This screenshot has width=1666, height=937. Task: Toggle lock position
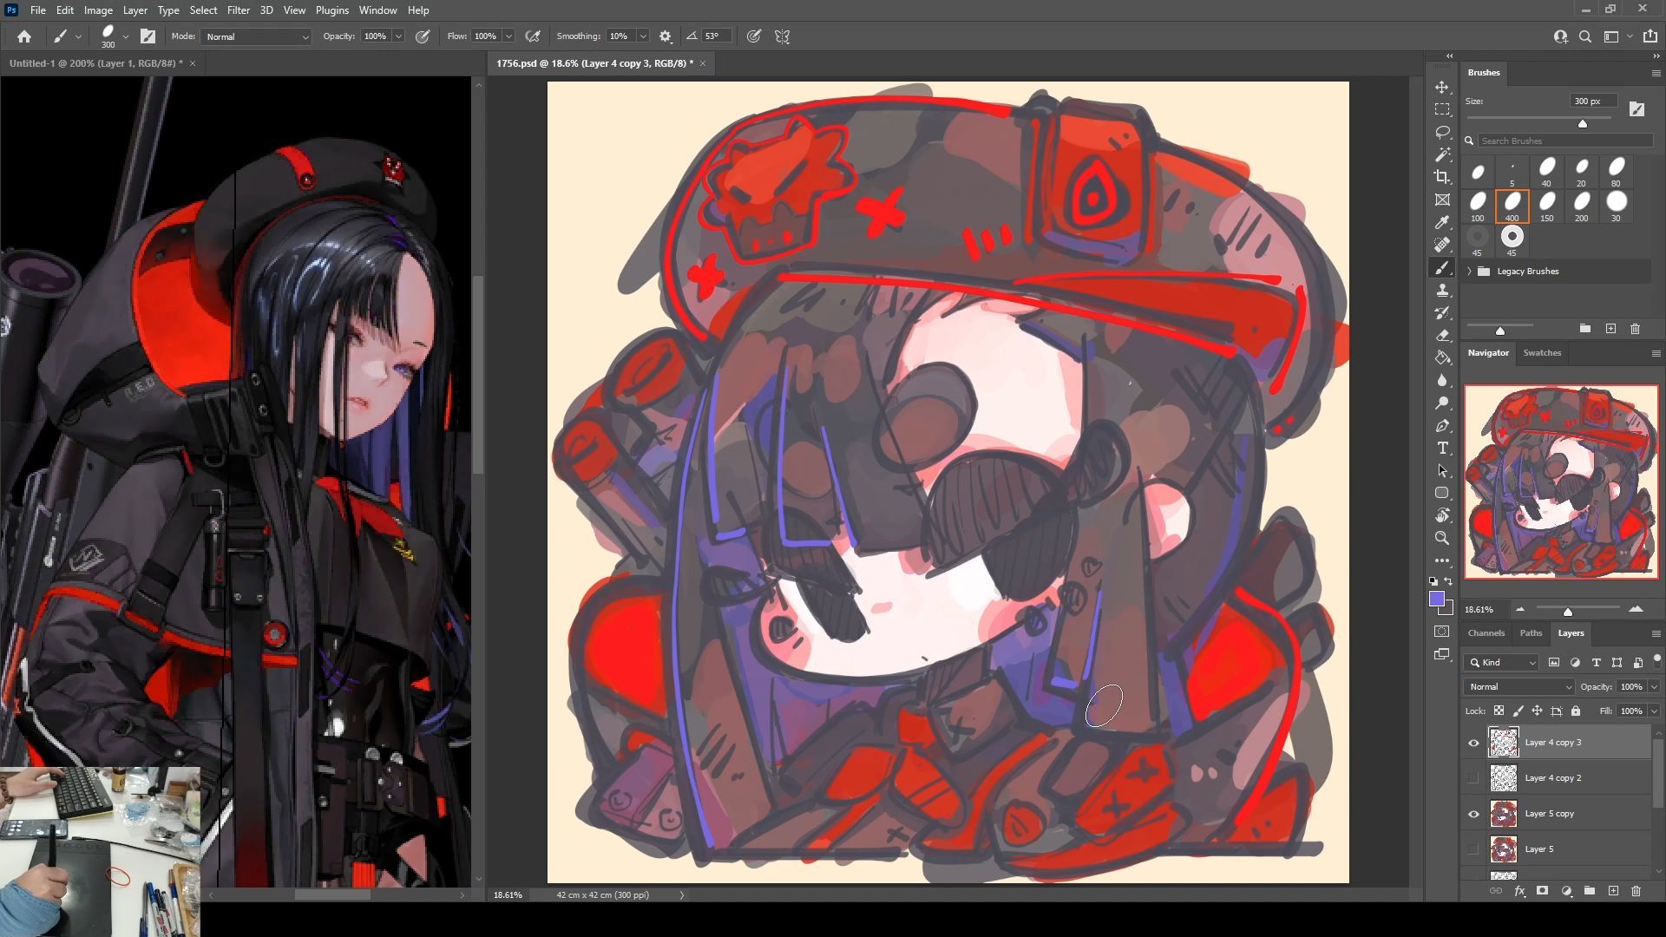click(1537, 711)
